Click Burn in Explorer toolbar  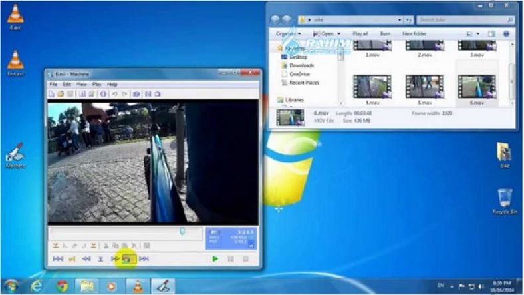tap(385, 34)
